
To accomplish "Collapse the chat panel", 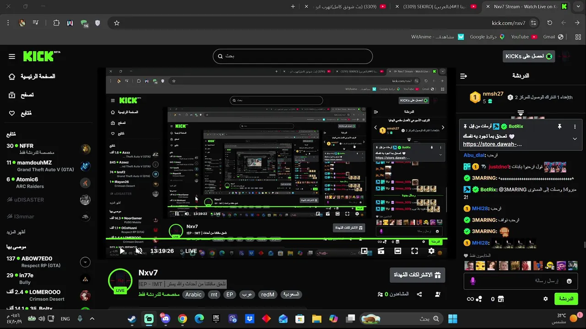I will [463, 76].
